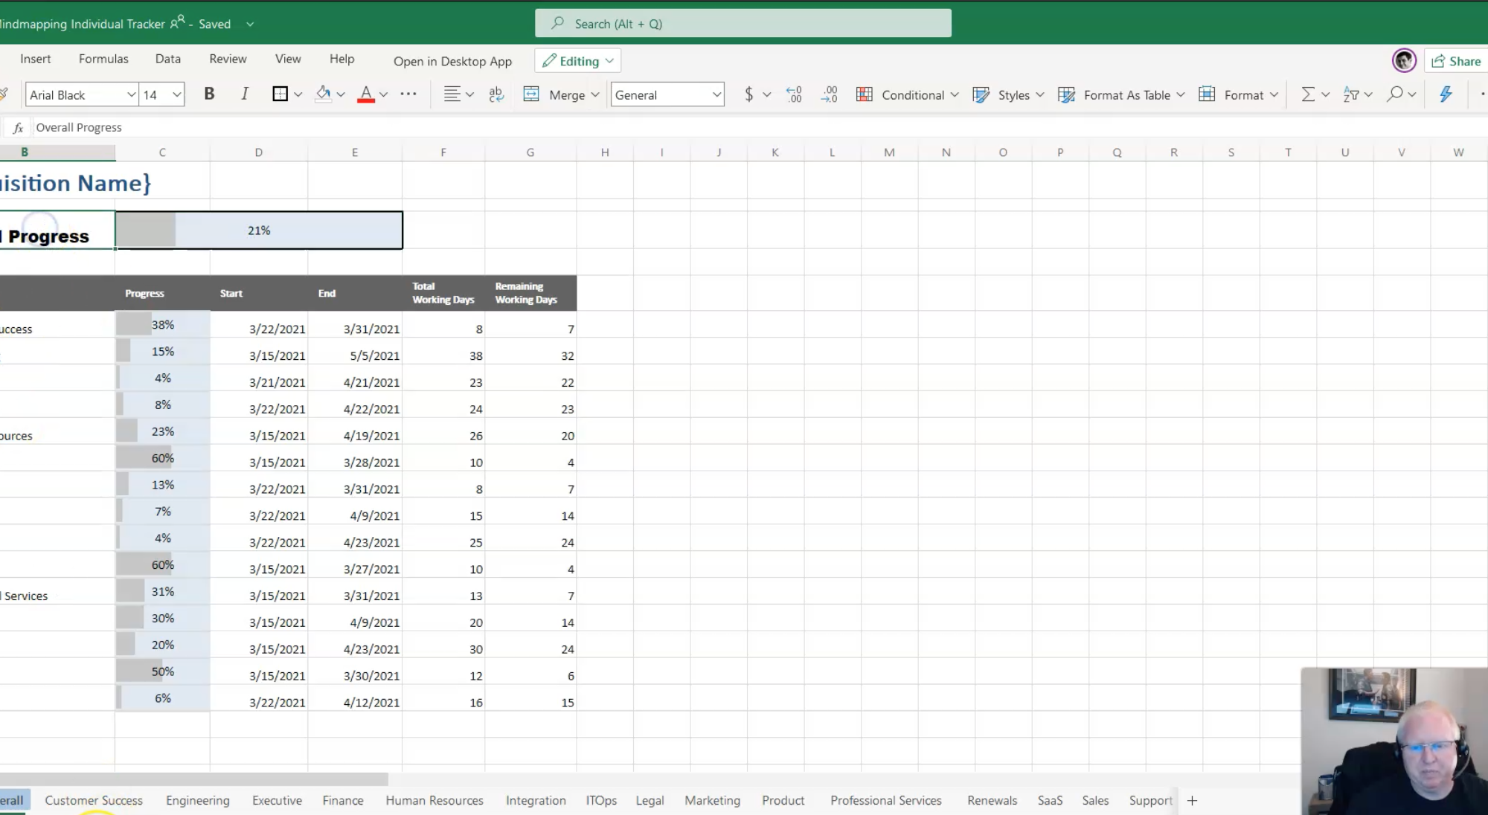Click AutoSum sigma icon
This screenshot has height=815, width=1488.
1307,94
